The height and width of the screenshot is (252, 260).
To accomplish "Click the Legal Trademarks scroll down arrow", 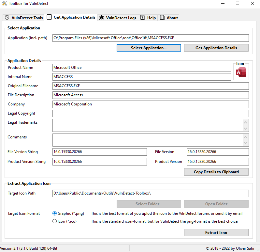I will 246,129.
